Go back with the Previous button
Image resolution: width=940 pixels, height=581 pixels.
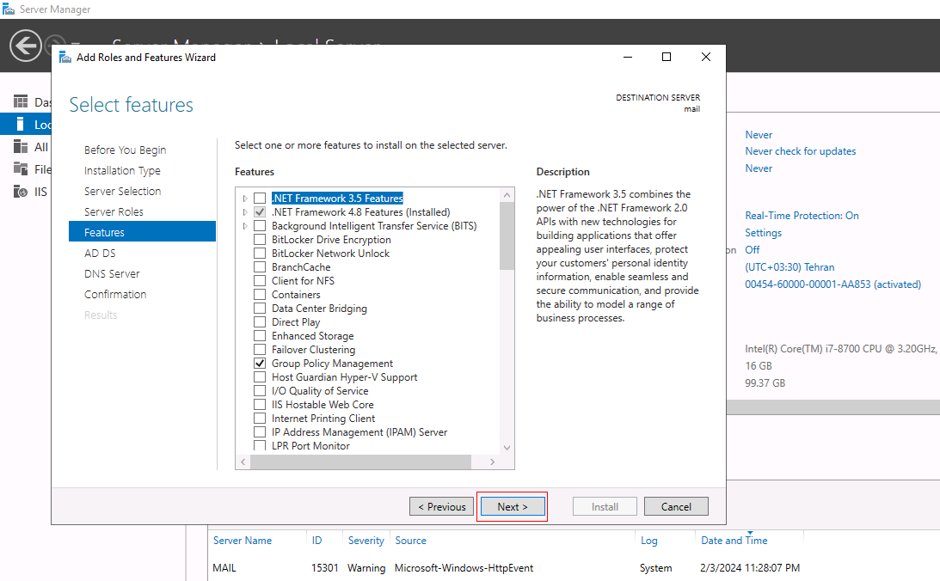442,507
